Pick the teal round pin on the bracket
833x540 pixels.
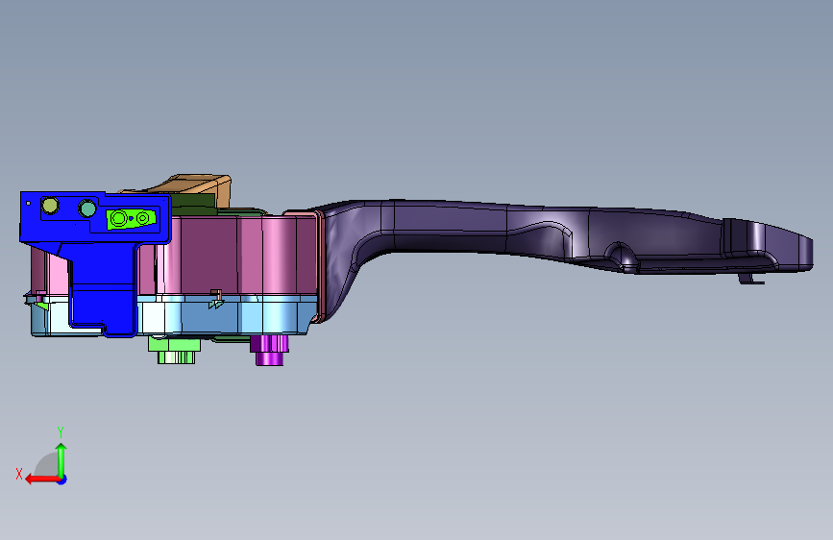click(87, 209)
